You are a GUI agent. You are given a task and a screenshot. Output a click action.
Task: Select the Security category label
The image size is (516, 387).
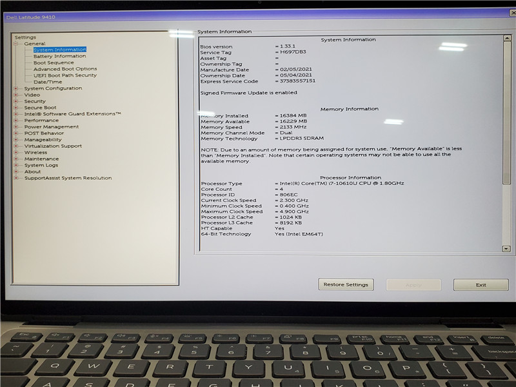point(35,101)
